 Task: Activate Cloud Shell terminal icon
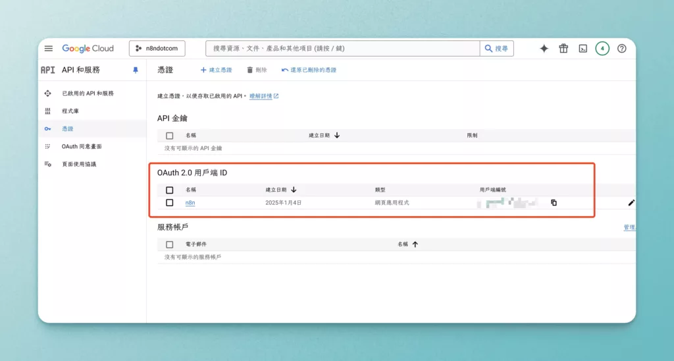tap(583, 49)
